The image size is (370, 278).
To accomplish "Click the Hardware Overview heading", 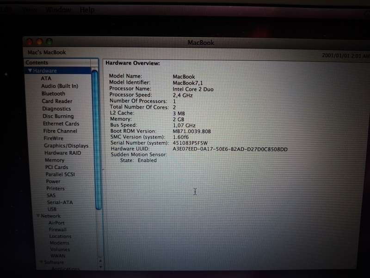I will click(133, 63).
